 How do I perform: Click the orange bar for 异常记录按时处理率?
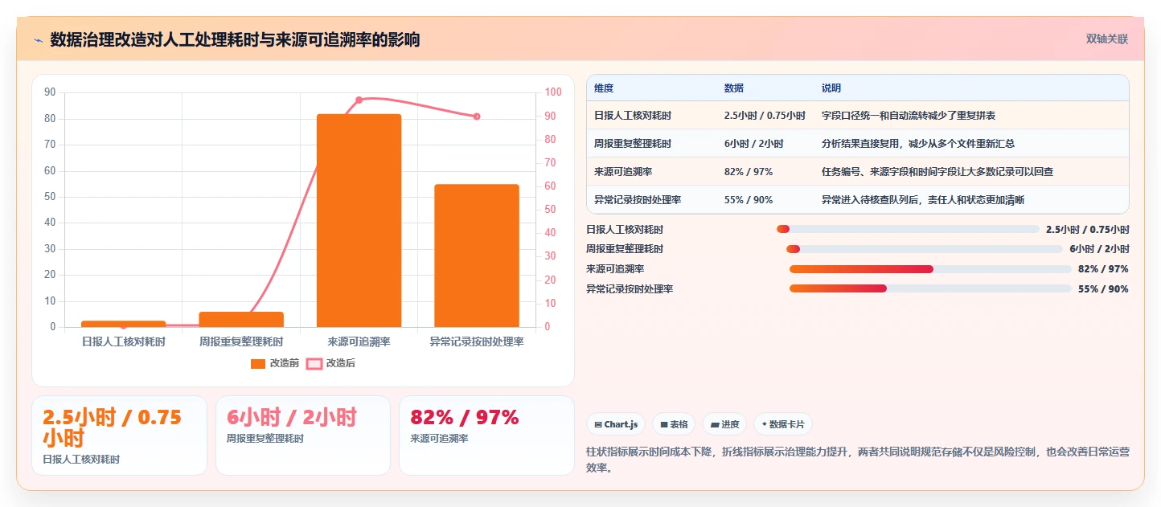pos(477,256)
